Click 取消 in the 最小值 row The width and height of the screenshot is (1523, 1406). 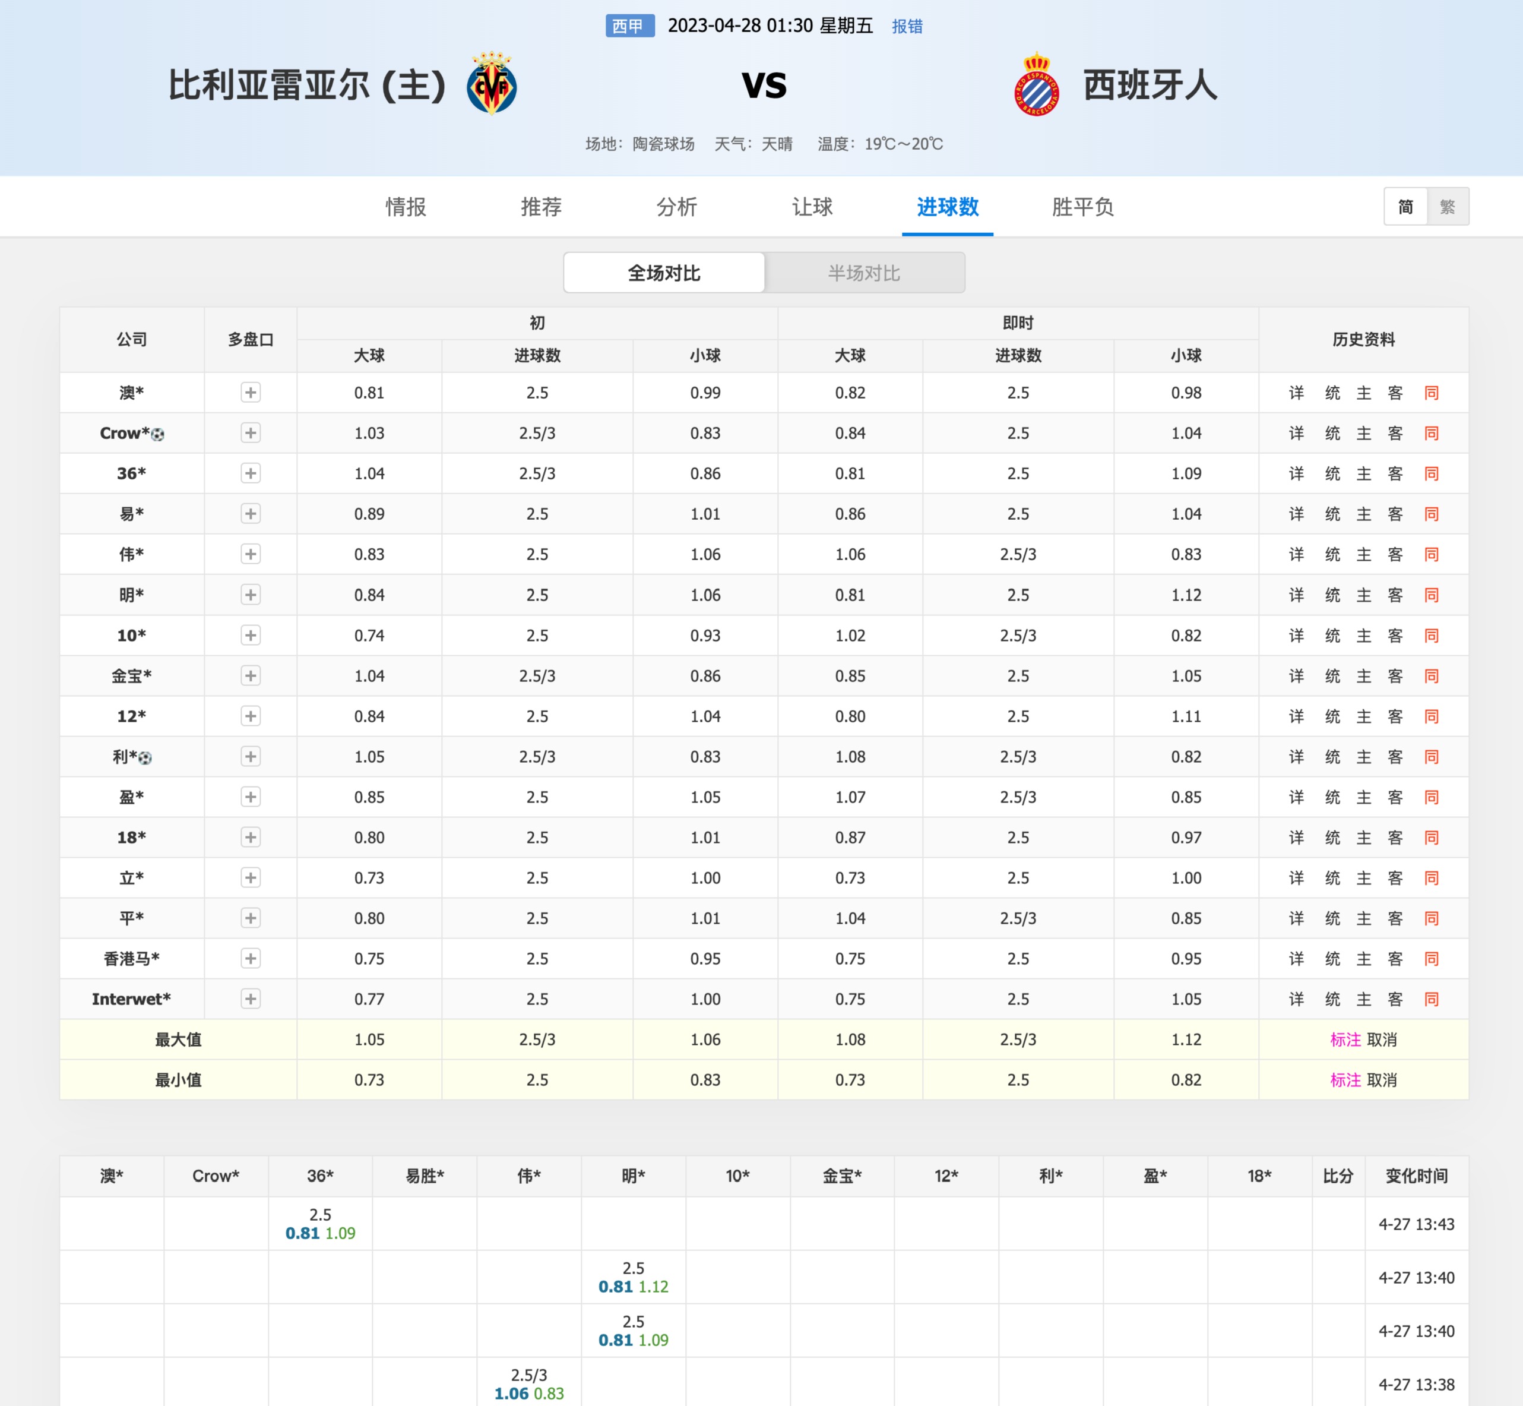click(1382, 1080)
